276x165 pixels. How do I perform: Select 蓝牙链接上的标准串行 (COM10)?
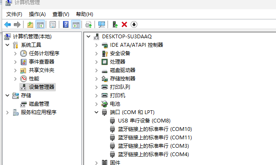click(155, 129)
